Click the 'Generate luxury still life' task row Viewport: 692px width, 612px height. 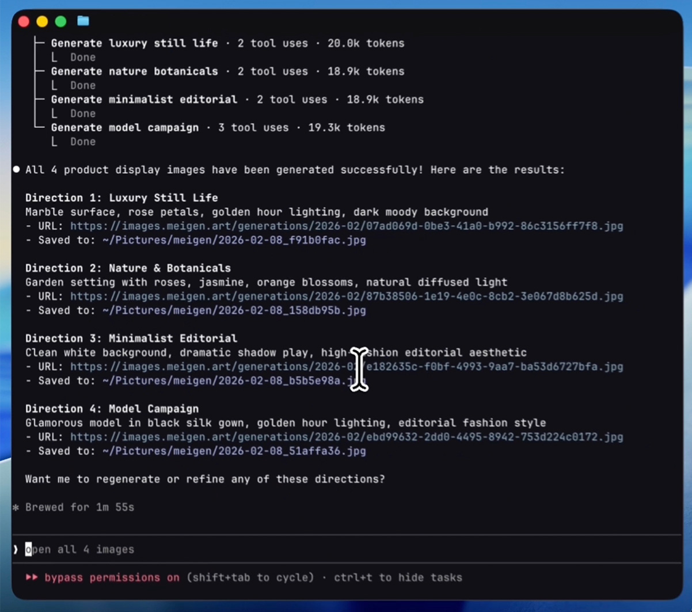coord(227,43)
